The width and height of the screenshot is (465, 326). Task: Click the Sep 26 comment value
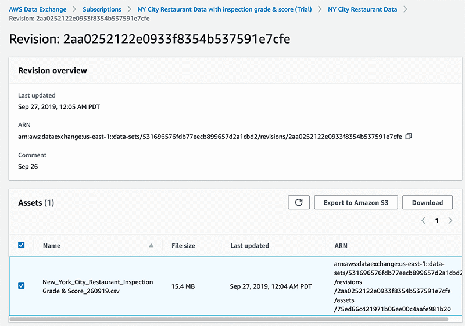28,167
